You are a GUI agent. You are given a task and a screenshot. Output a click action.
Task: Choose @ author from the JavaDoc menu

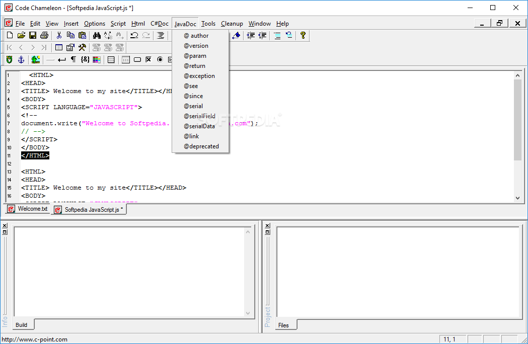click(x=200, y=36)
